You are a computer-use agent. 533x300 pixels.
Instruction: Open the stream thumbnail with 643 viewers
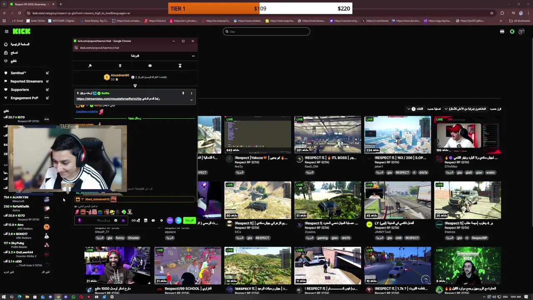(258, 135)
